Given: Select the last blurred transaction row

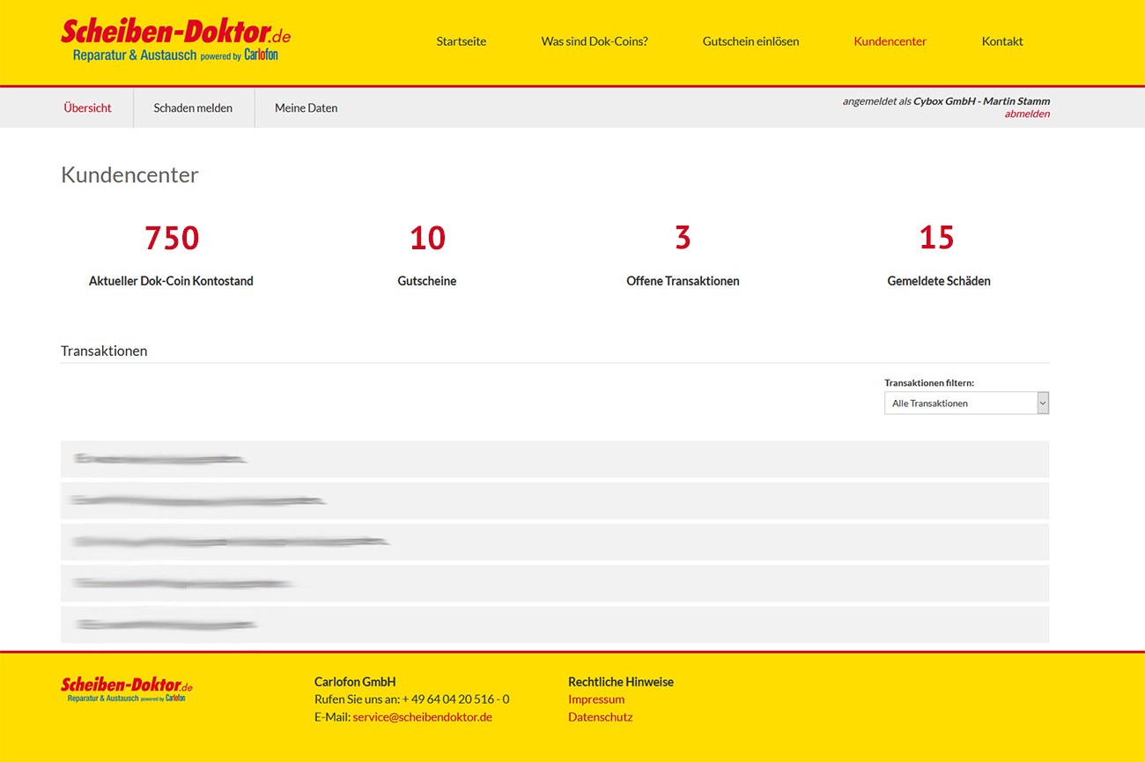Looking at the screenshot, I should pyautogui.click(x=555, y=625).
